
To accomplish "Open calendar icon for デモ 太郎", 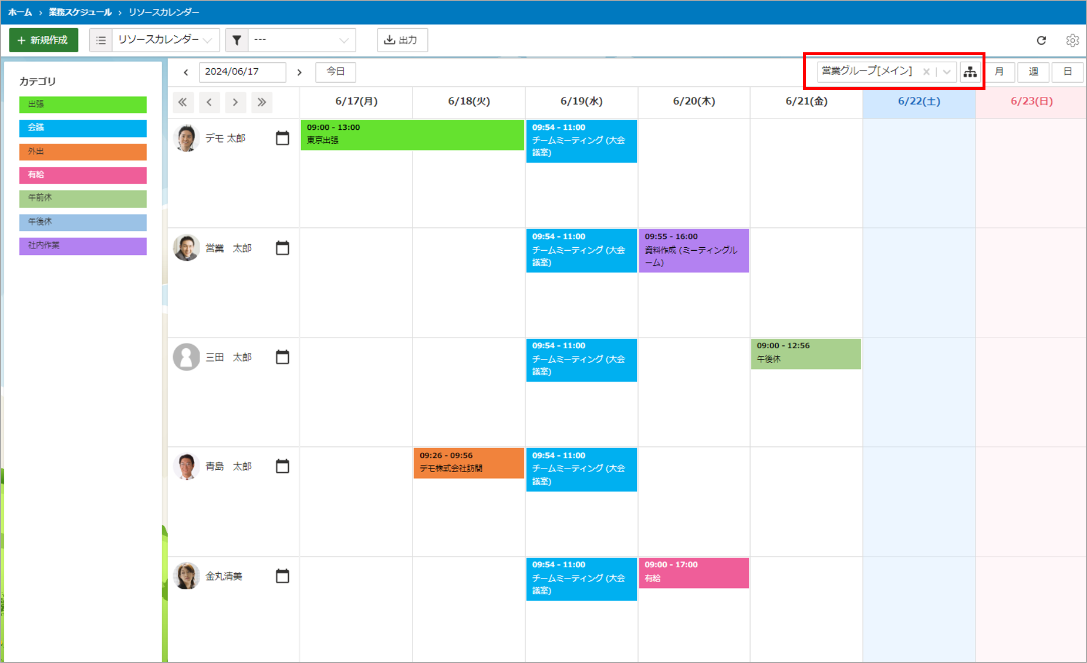I will 282,138.
